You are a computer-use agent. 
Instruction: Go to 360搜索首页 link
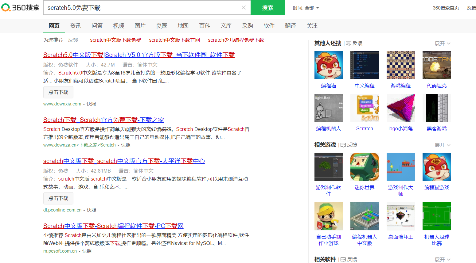pos(446,8)
